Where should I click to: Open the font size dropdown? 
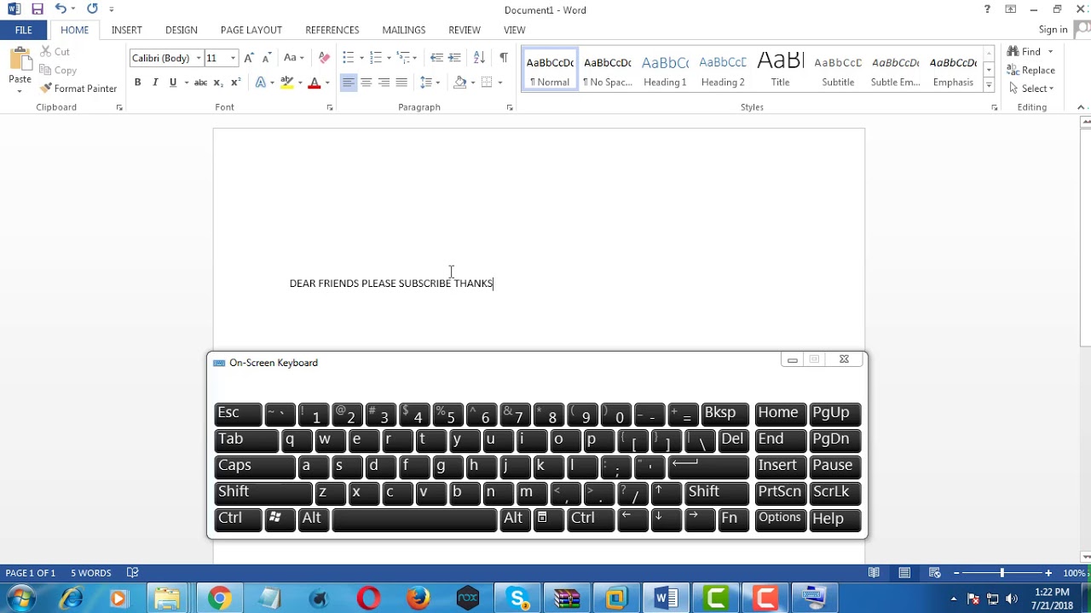(x=233, y=58)
